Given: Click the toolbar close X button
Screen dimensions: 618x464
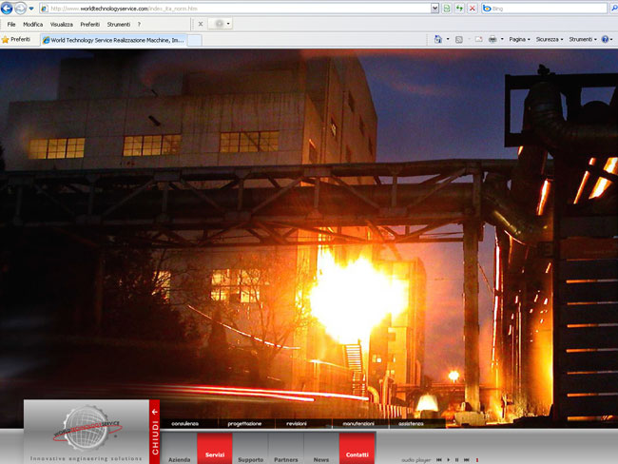Looking at the screenshot, I should pos(201,24).
